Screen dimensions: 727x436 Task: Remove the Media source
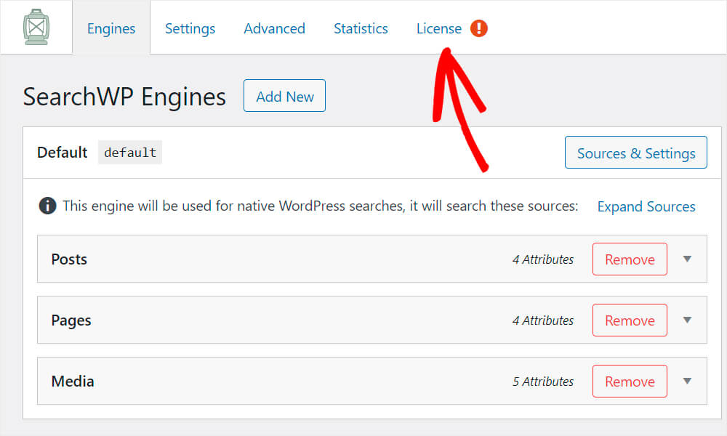tap(630, 381)
